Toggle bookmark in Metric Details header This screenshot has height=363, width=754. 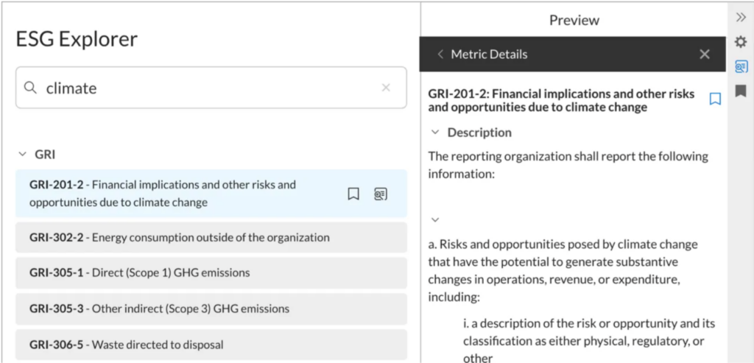pos(715,99)
